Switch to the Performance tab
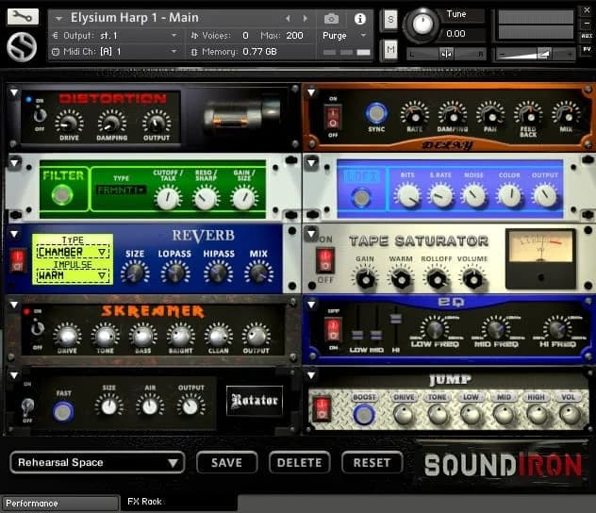This screenshot has height=513, width=596. coord(59,504)
